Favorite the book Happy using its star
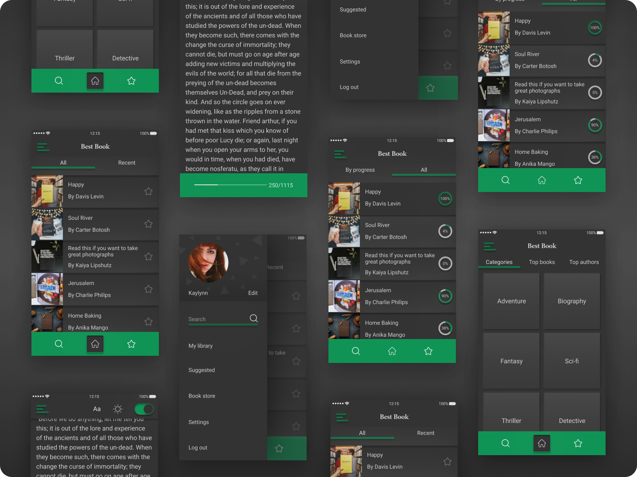Screen dimensions: 637x477 tap(149, 191)
